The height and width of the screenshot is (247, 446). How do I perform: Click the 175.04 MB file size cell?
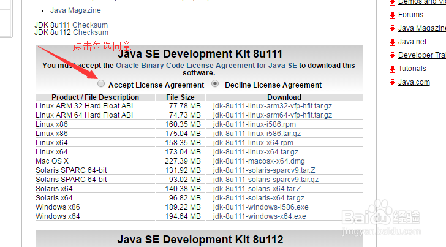[x=183, y=134]
